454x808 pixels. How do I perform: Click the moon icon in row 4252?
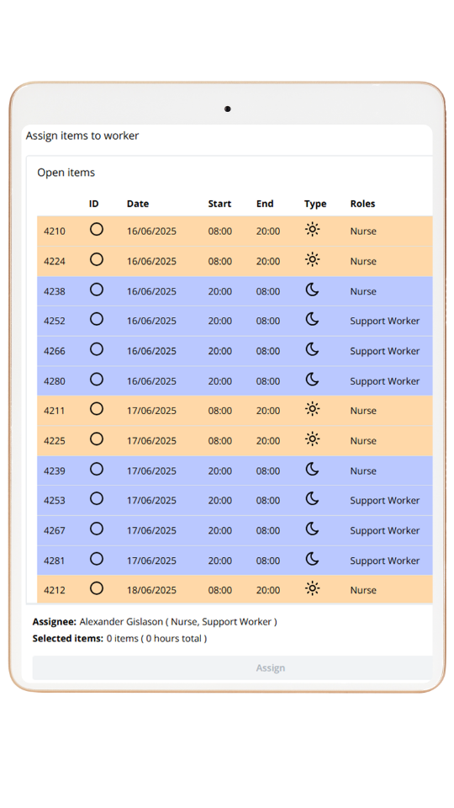(x=312, y=320)
